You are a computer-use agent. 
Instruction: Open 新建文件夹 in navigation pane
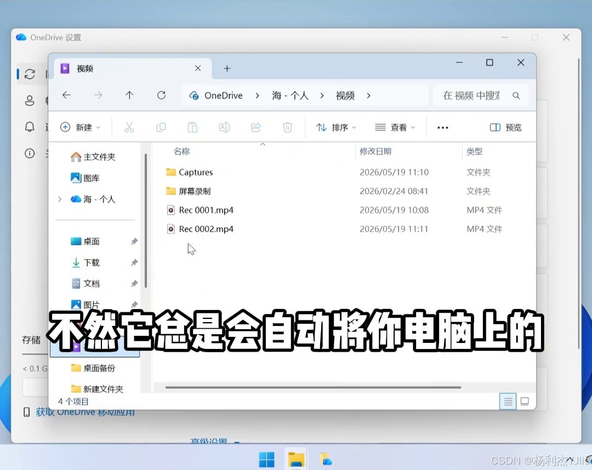[97, 389]
